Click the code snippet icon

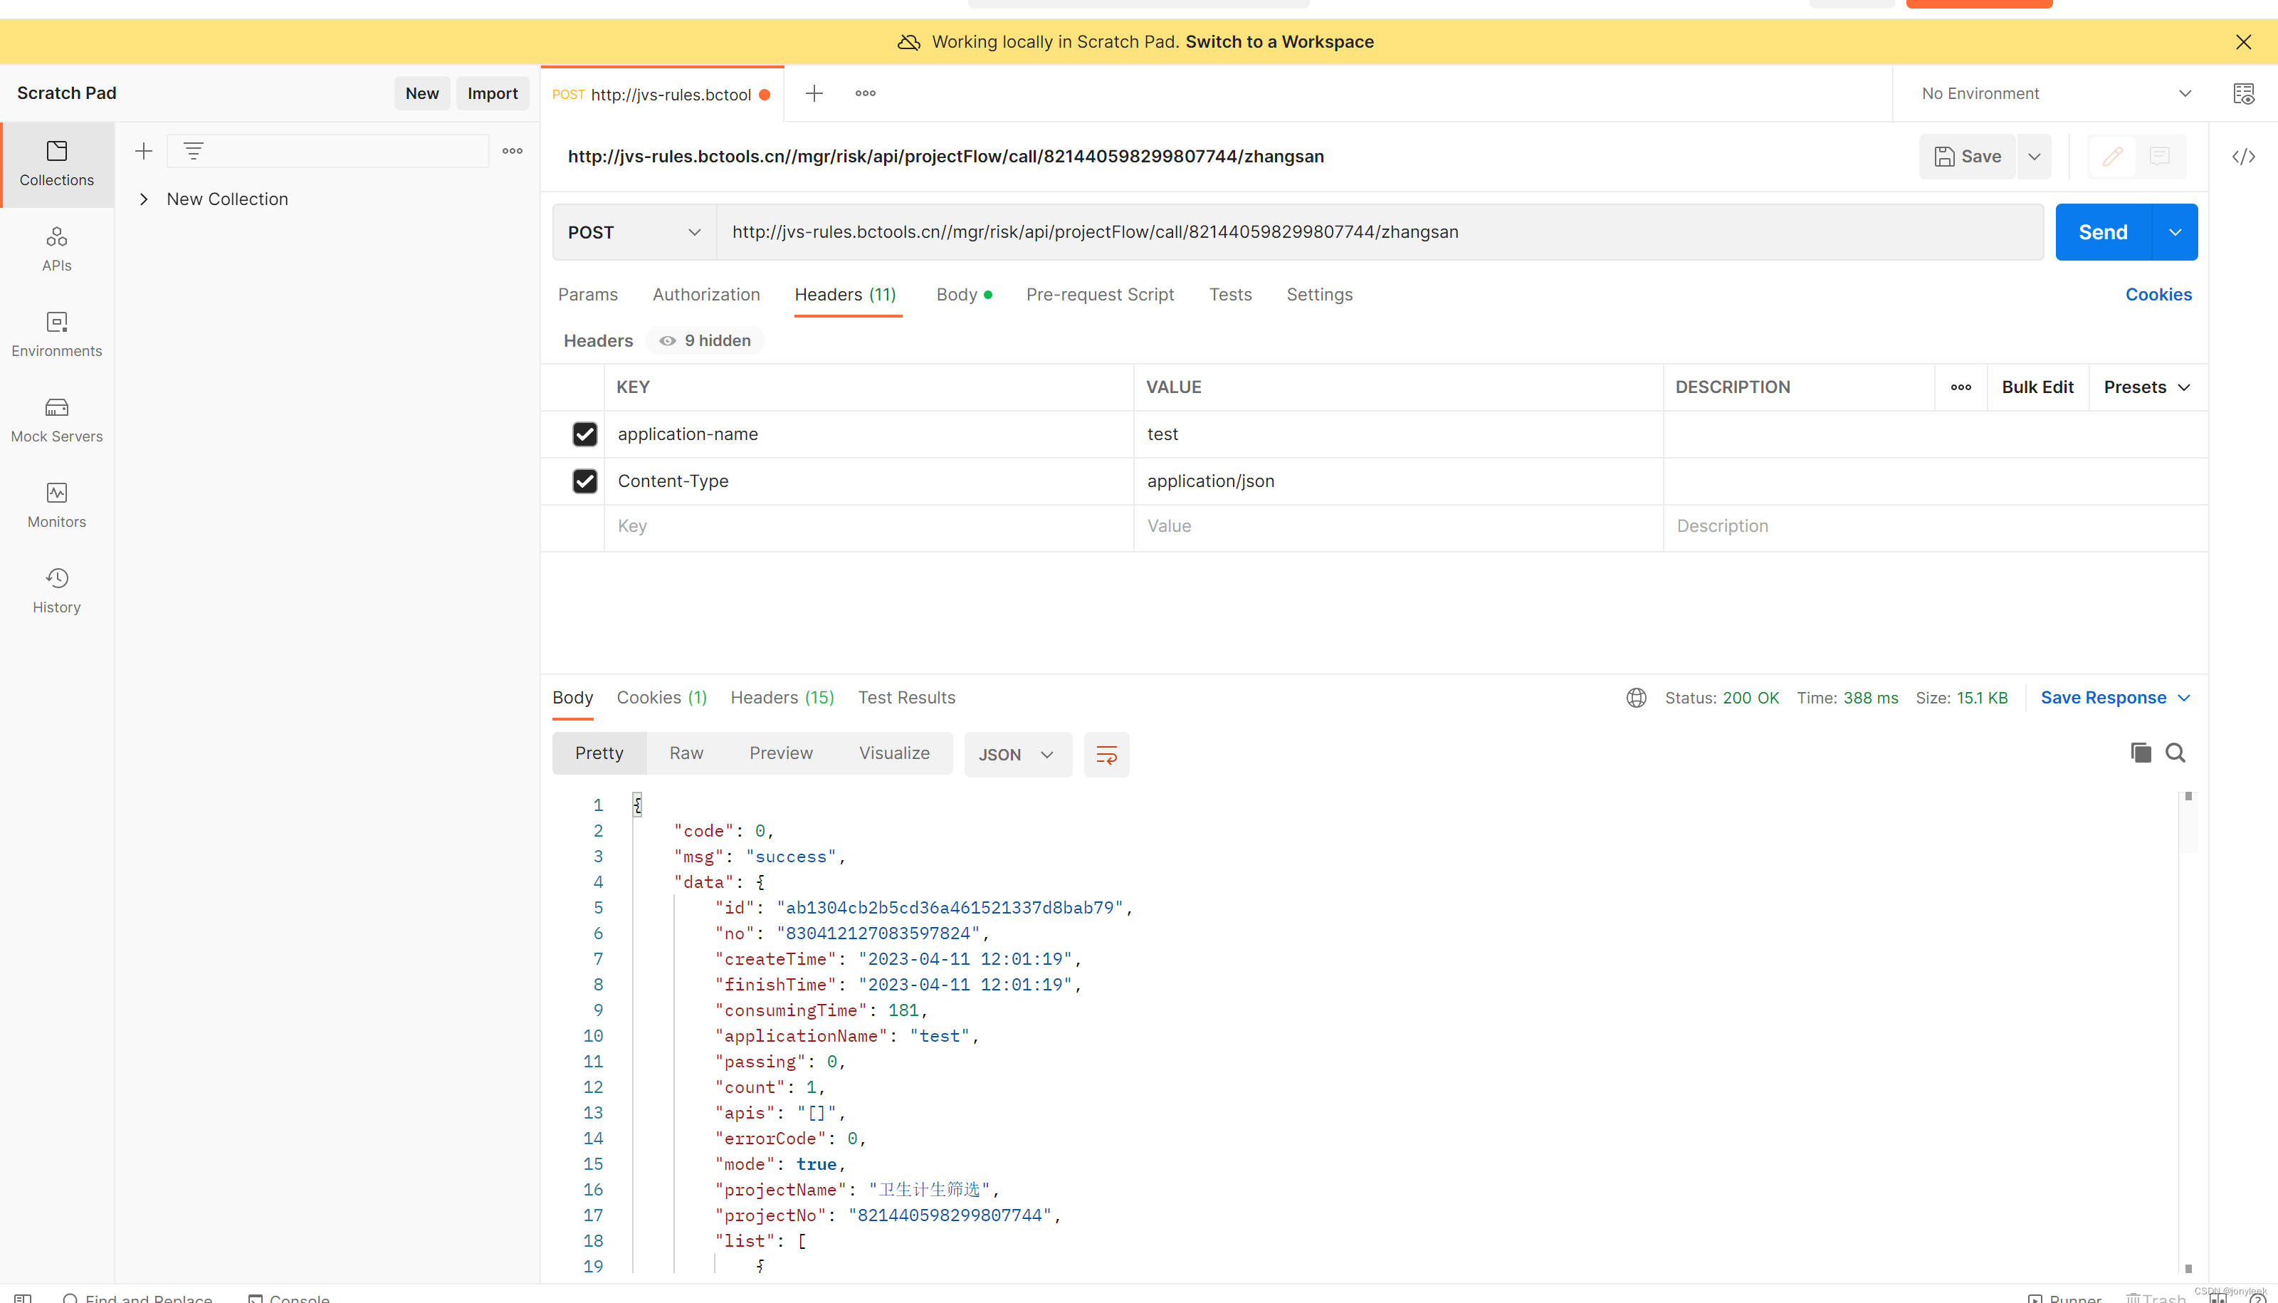[2243, 157]
